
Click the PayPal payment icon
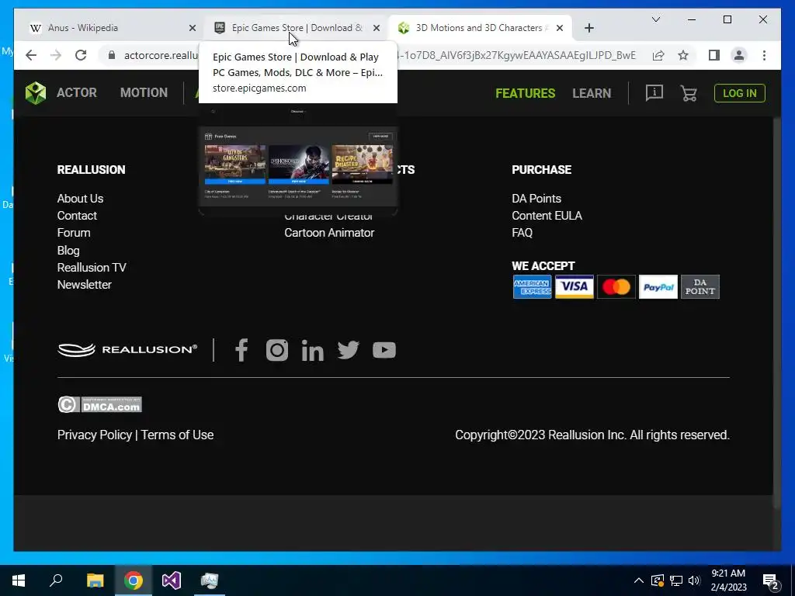point(658,287)
